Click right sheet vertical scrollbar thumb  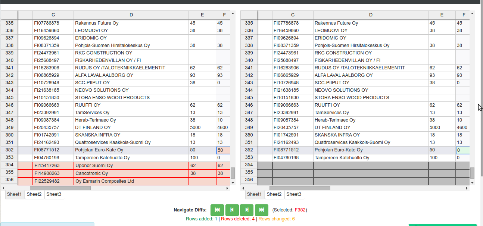[472, 173]
